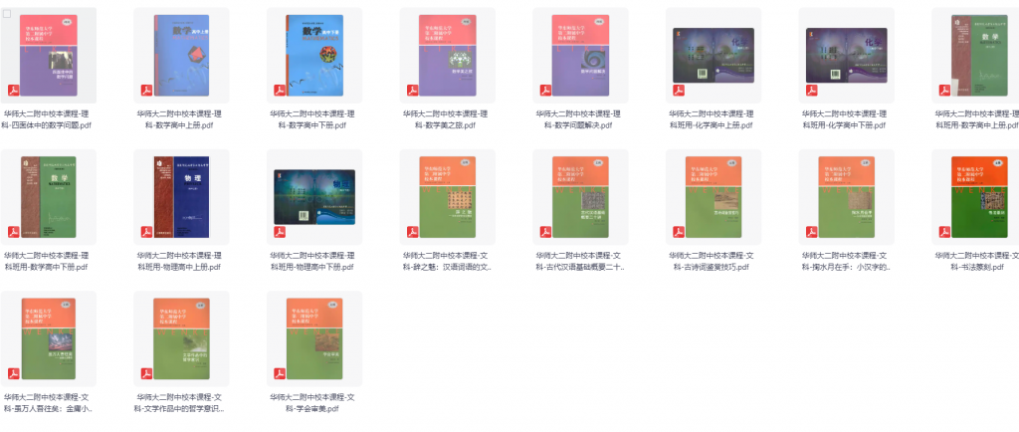This screenshot has width=1019, height=432.
Task: Click PDF icon on 理科-数学高中上册 file
Action: tap(147, 91)
